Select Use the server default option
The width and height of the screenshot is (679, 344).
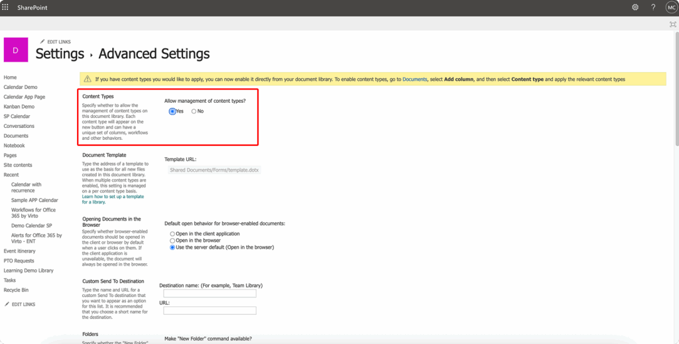(172, 247)
